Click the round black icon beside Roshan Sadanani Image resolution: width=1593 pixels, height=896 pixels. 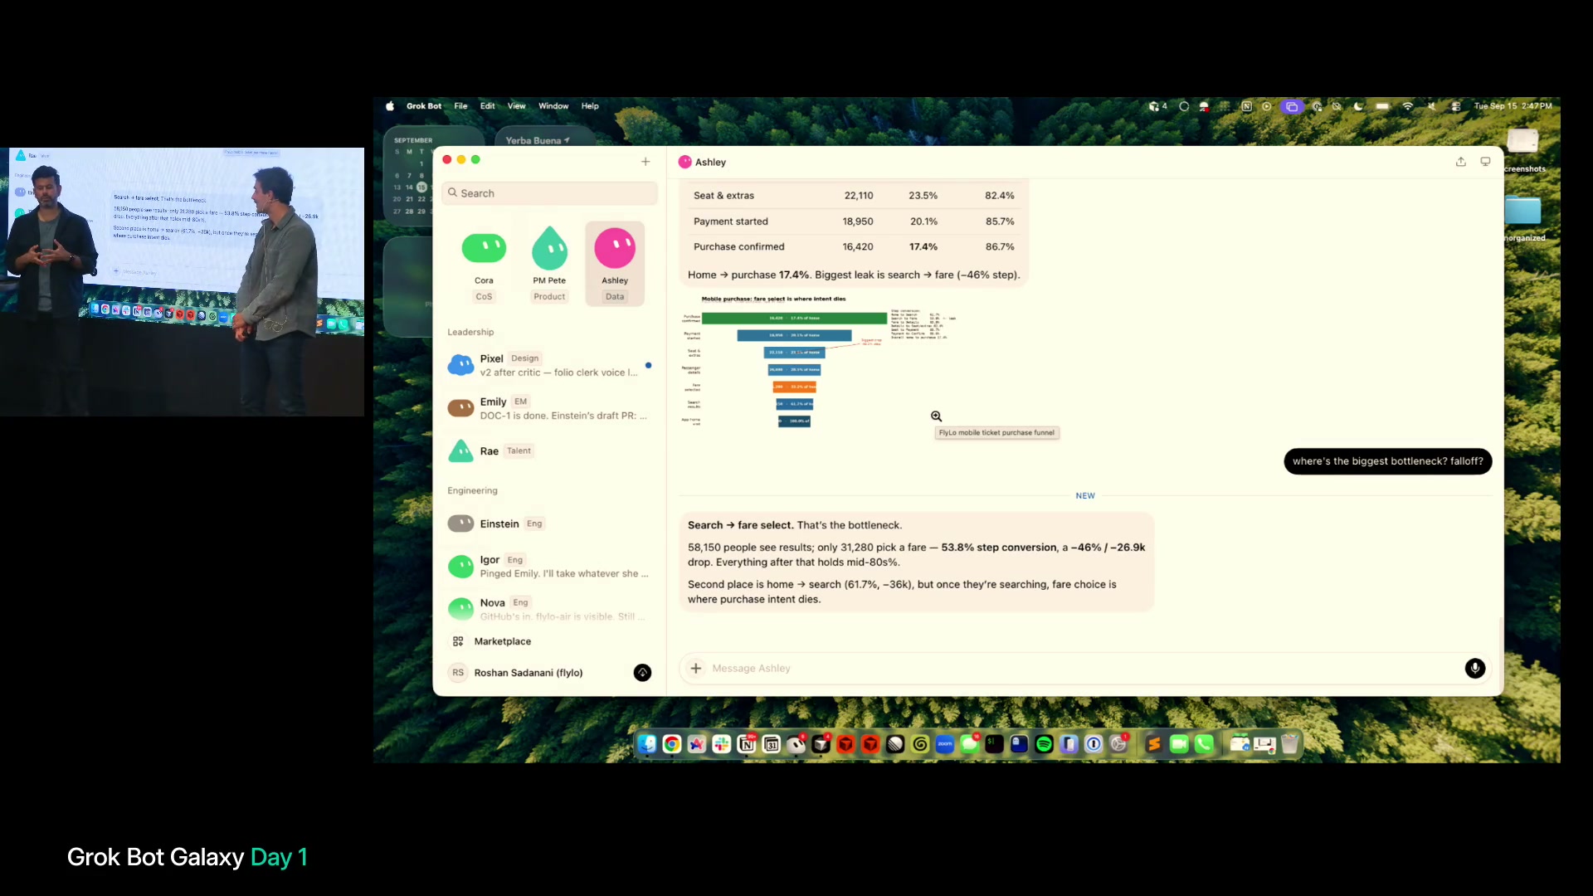642,673
